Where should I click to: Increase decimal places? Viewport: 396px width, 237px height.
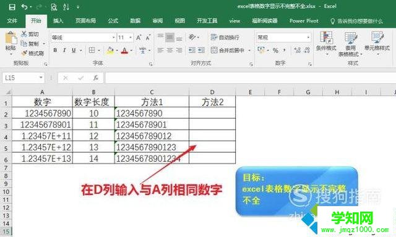tap(298, 51)
